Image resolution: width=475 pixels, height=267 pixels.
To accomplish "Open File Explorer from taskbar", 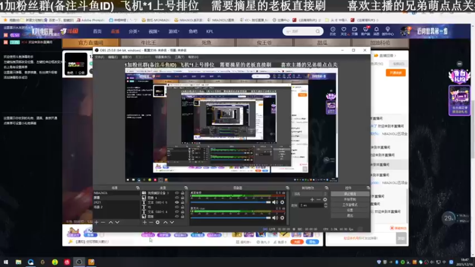I will 18,262.
